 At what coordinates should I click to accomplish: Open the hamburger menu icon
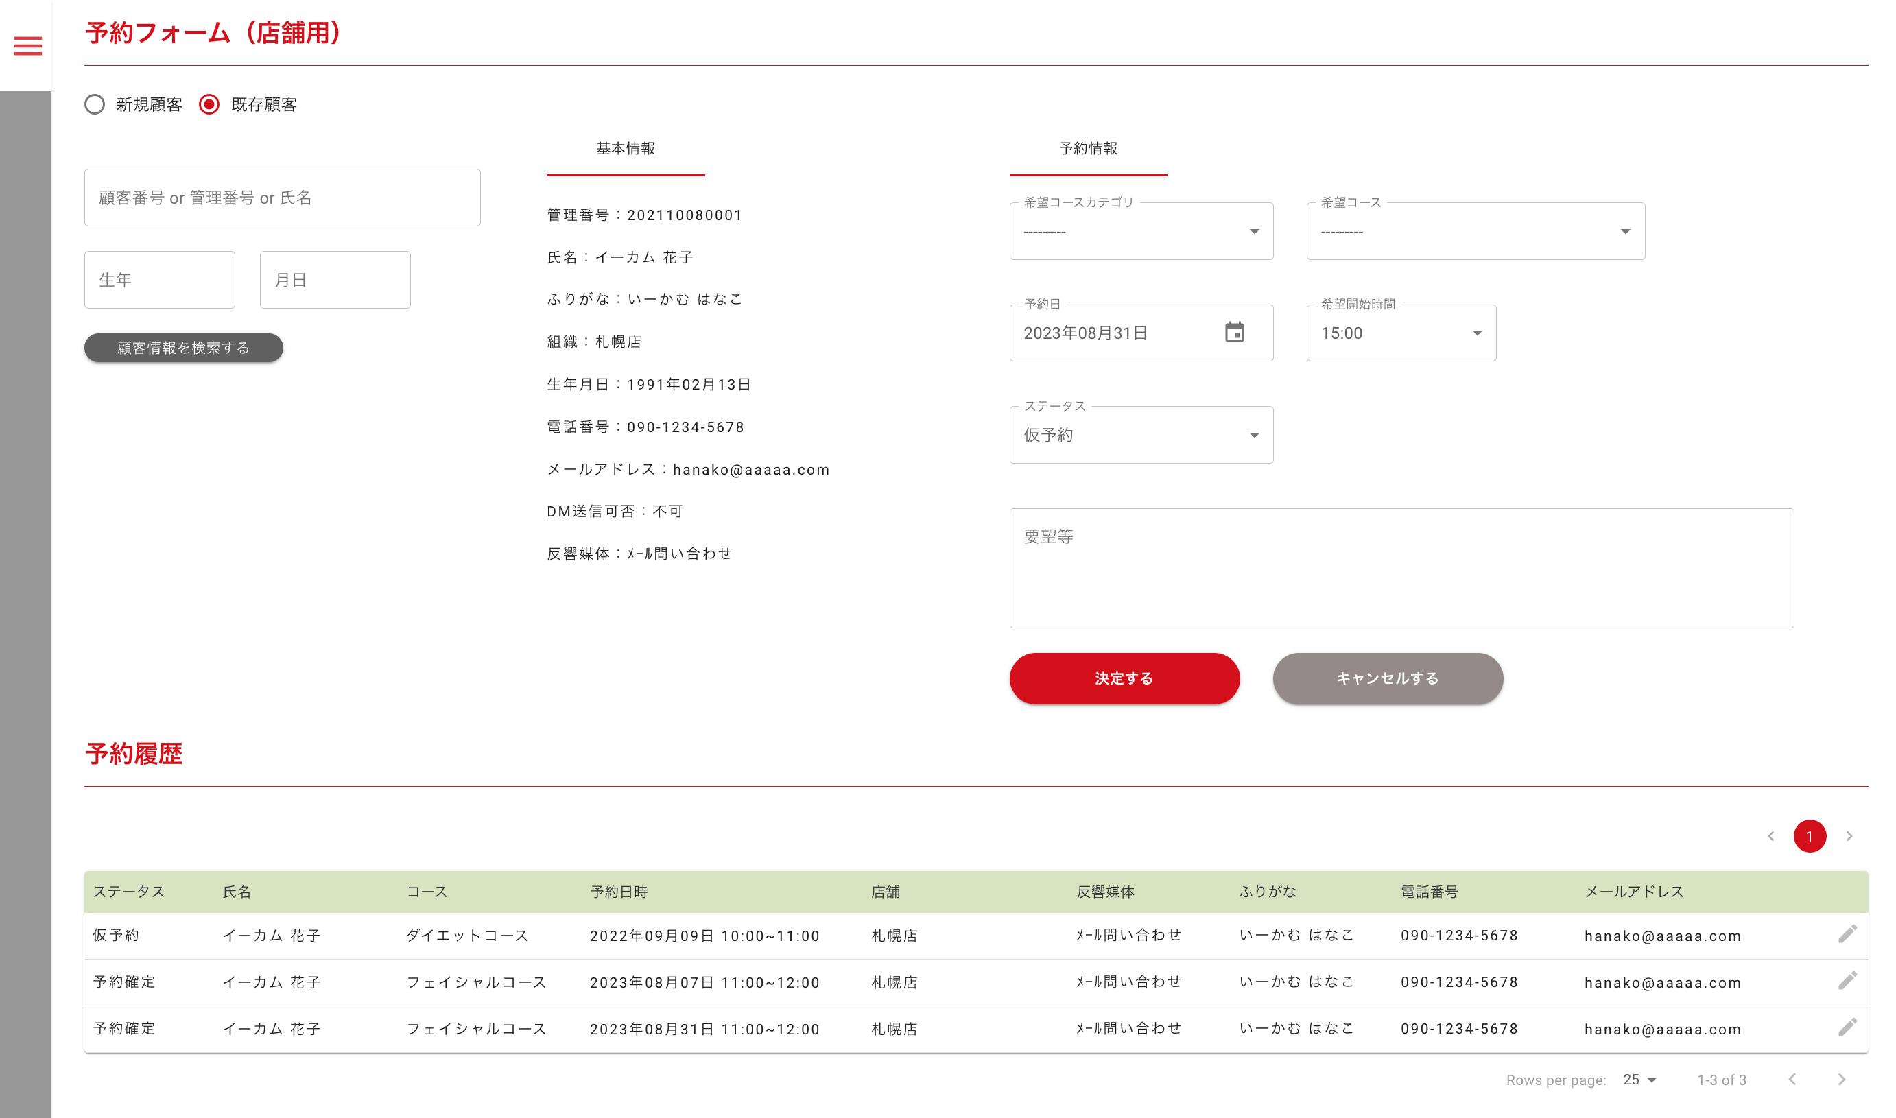(x=28, y=46)
